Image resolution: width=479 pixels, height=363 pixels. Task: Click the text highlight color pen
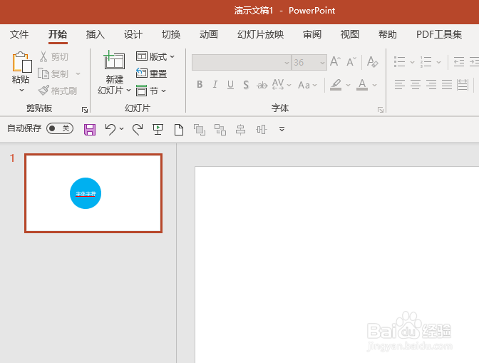click(x=336, y=85)
